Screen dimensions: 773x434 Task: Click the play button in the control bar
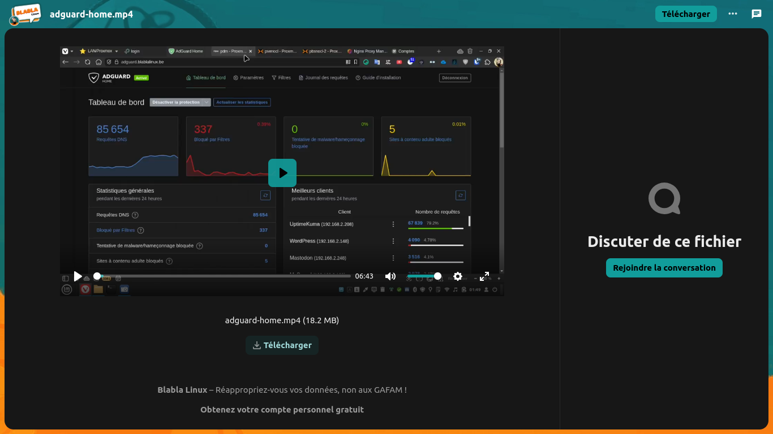78,276
